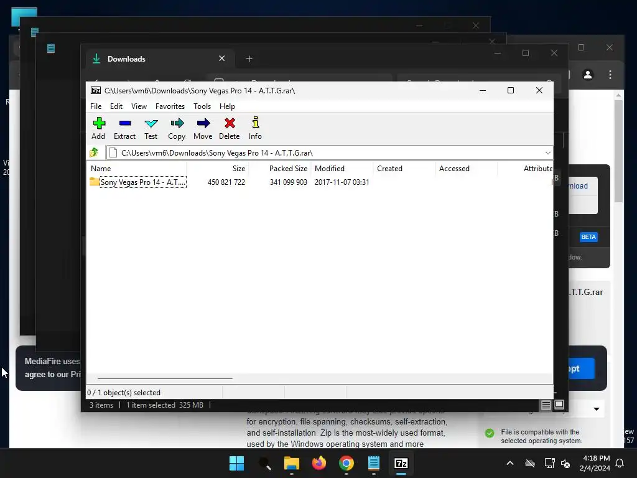Open the Help menu
Screen dimensions: 637x478
click(x=227, y=106)
